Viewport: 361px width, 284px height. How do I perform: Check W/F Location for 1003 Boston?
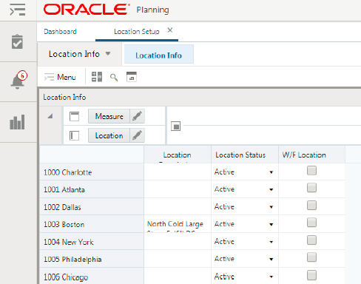click(x=311, y=223)
